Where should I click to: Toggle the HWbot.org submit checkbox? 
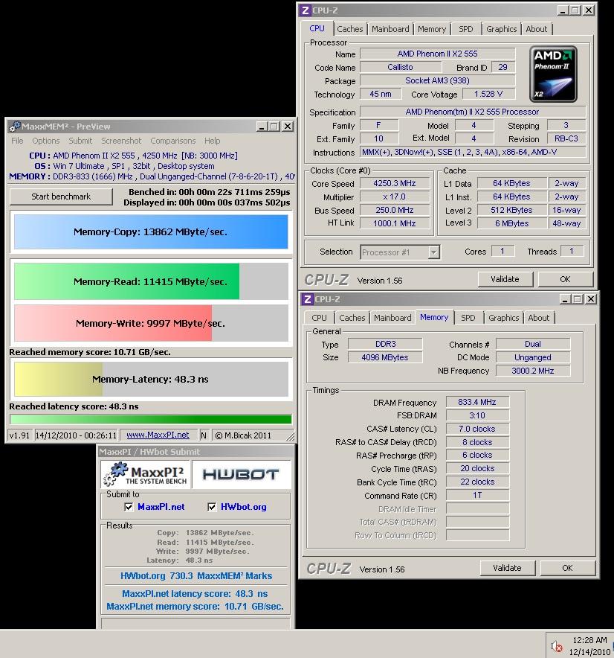click(x=212, y=507)
